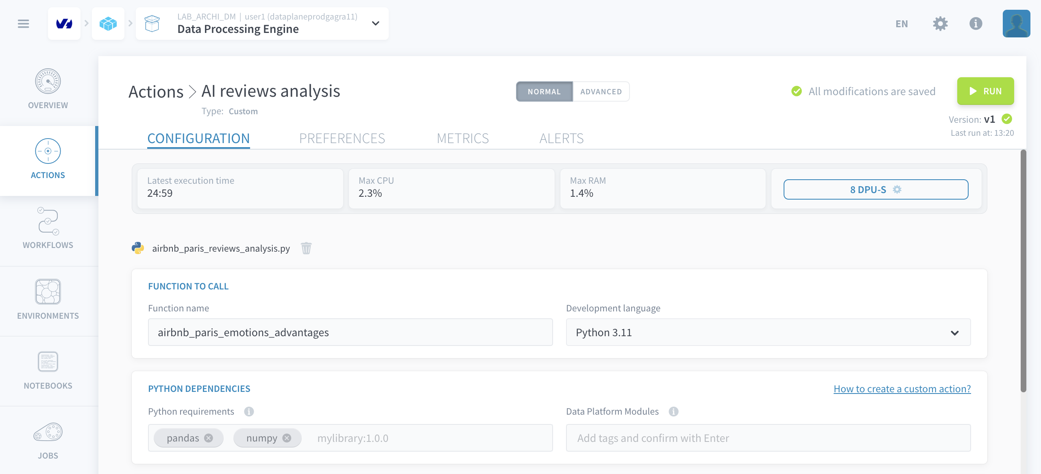Switch to Advanced mode
This screenshot has width=1041, height=474.
coord(601,91)
